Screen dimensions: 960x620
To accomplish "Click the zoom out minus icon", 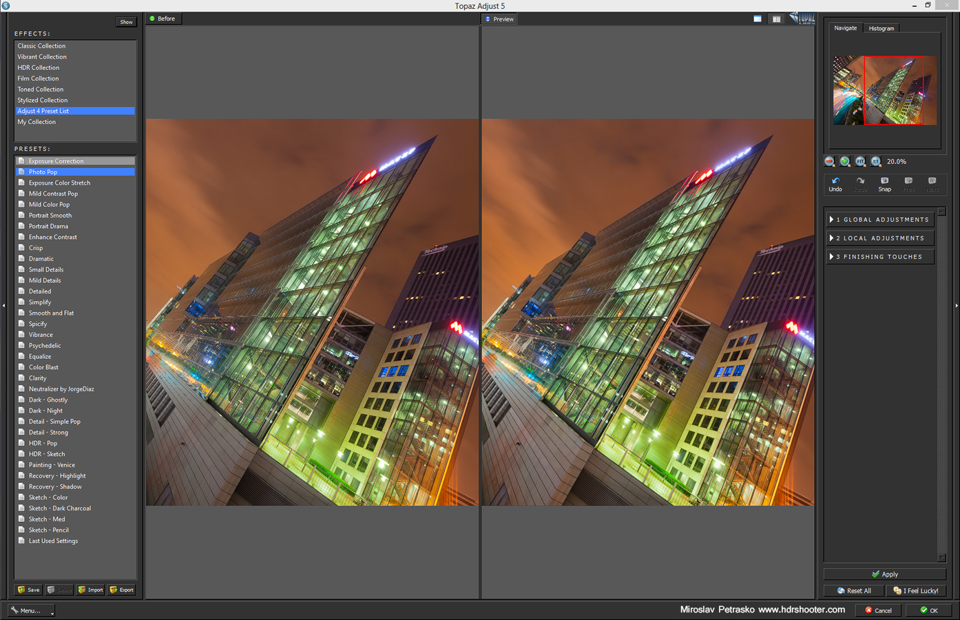I will coord(829,161).
